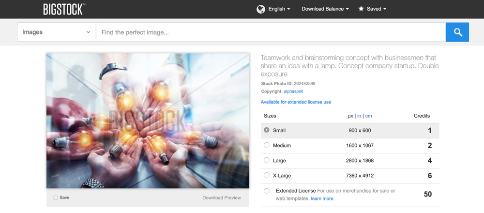Image resolution: width=484 pixels, height=213 pixels.
Task: Click the 900 x 600 dimensions text
Action: pos(360,131)
